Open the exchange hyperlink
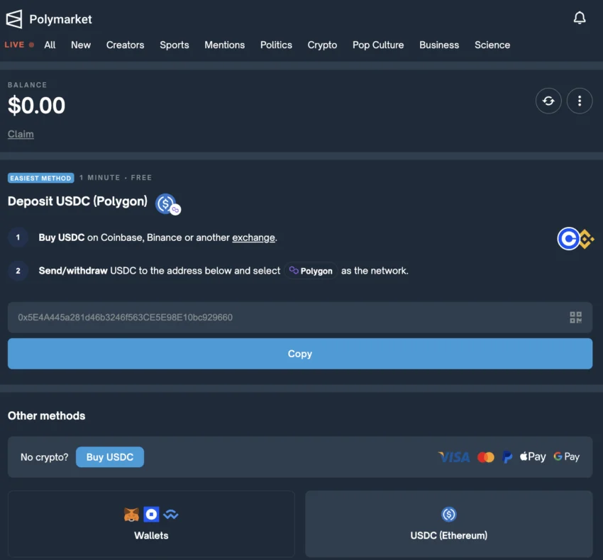This screenshot has width=603, height=560. 253,237
